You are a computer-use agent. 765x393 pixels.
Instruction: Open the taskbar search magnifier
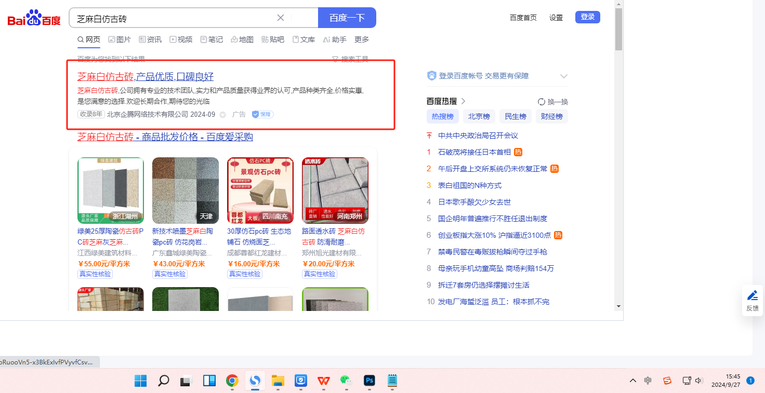(x=163, y=381)
